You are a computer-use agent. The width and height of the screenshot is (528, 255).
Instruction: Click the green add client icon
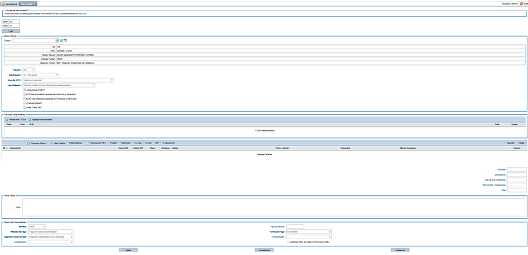(61, 40)
